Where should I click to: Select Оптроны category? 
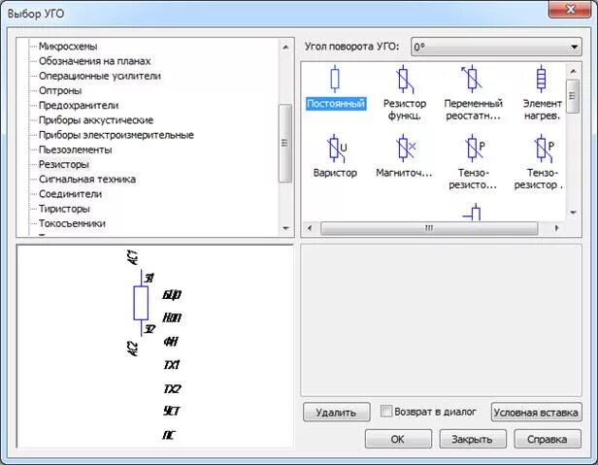pyautogui.click(x=60, y=91)
